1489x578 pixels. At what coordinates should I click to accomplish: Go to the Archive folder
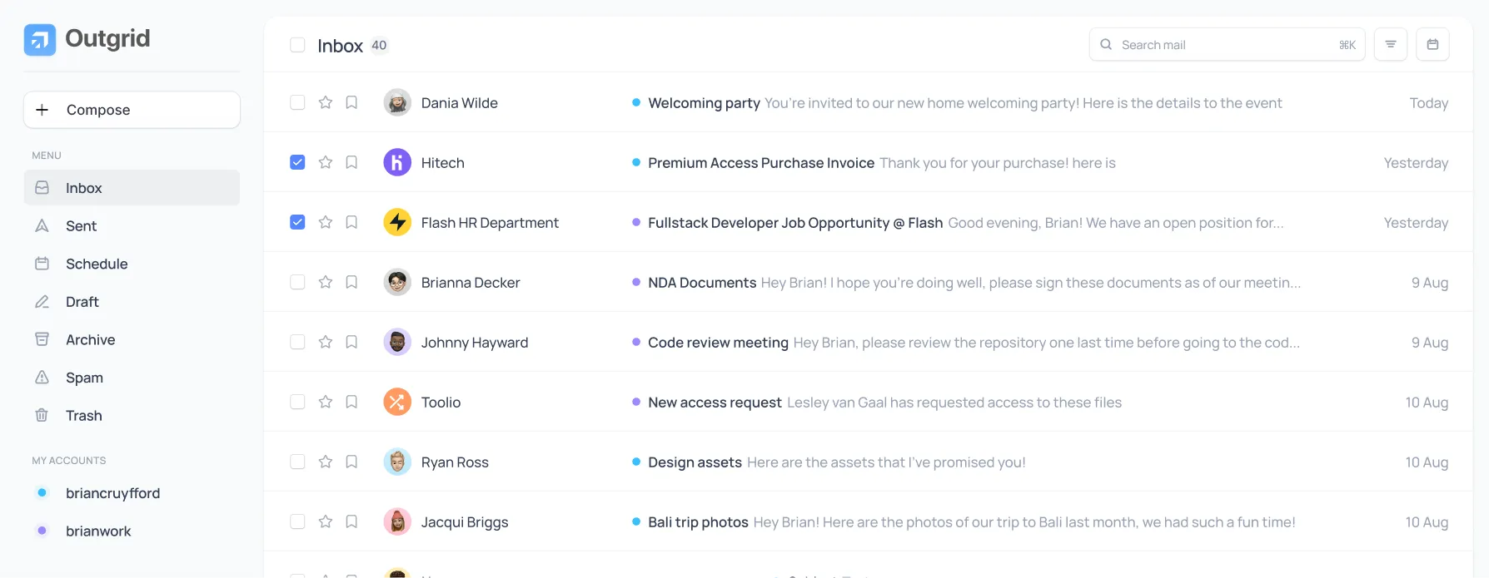[x=90, y=339]
